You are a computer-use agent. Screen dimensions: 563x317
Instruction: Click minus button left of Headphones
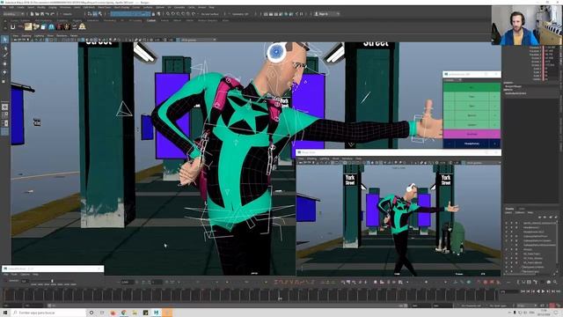(x=449, y=144)
